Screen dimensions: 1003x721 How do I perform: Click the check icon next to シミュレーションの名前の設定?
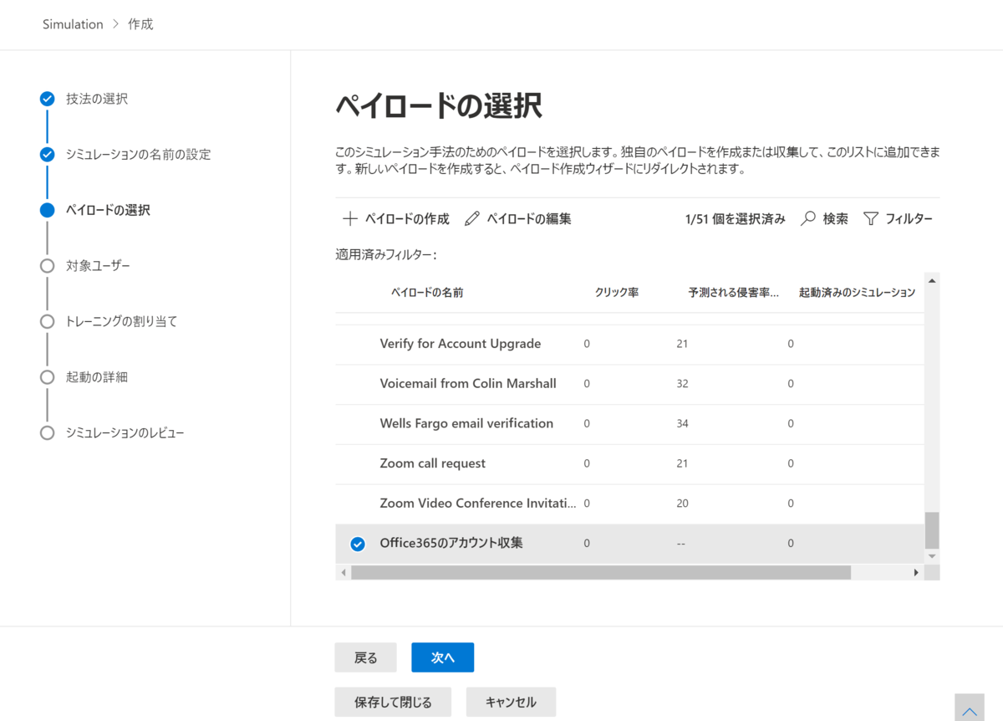[47, 154]
